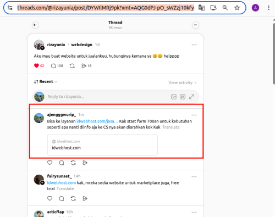
Task: Follow rizayunia via plus badge on avatar
Action: point(42,48)
